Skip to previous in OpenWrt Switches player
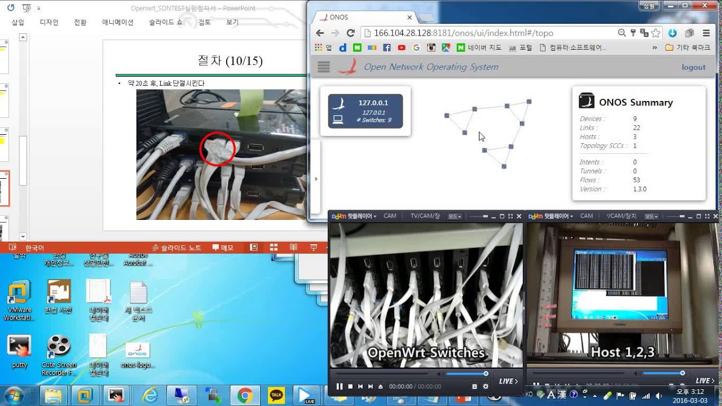 (x=360, y=386)
